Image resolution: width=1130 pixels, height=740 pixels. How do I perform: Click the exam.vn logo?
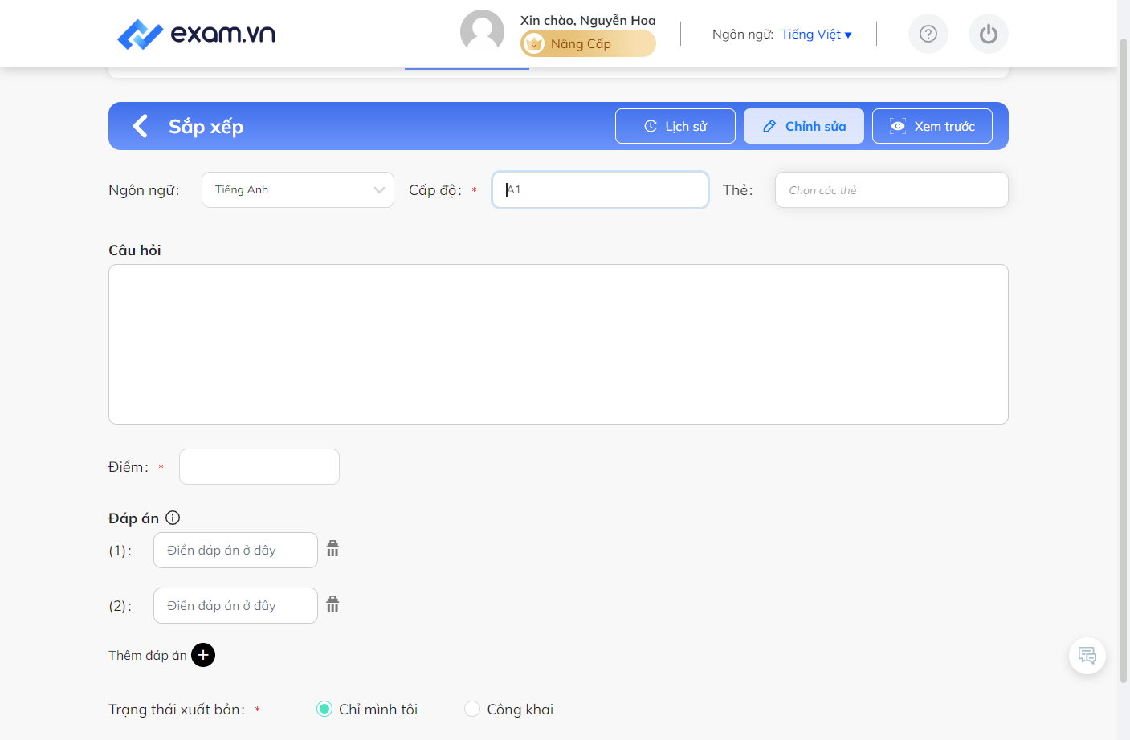click(197, 34)
